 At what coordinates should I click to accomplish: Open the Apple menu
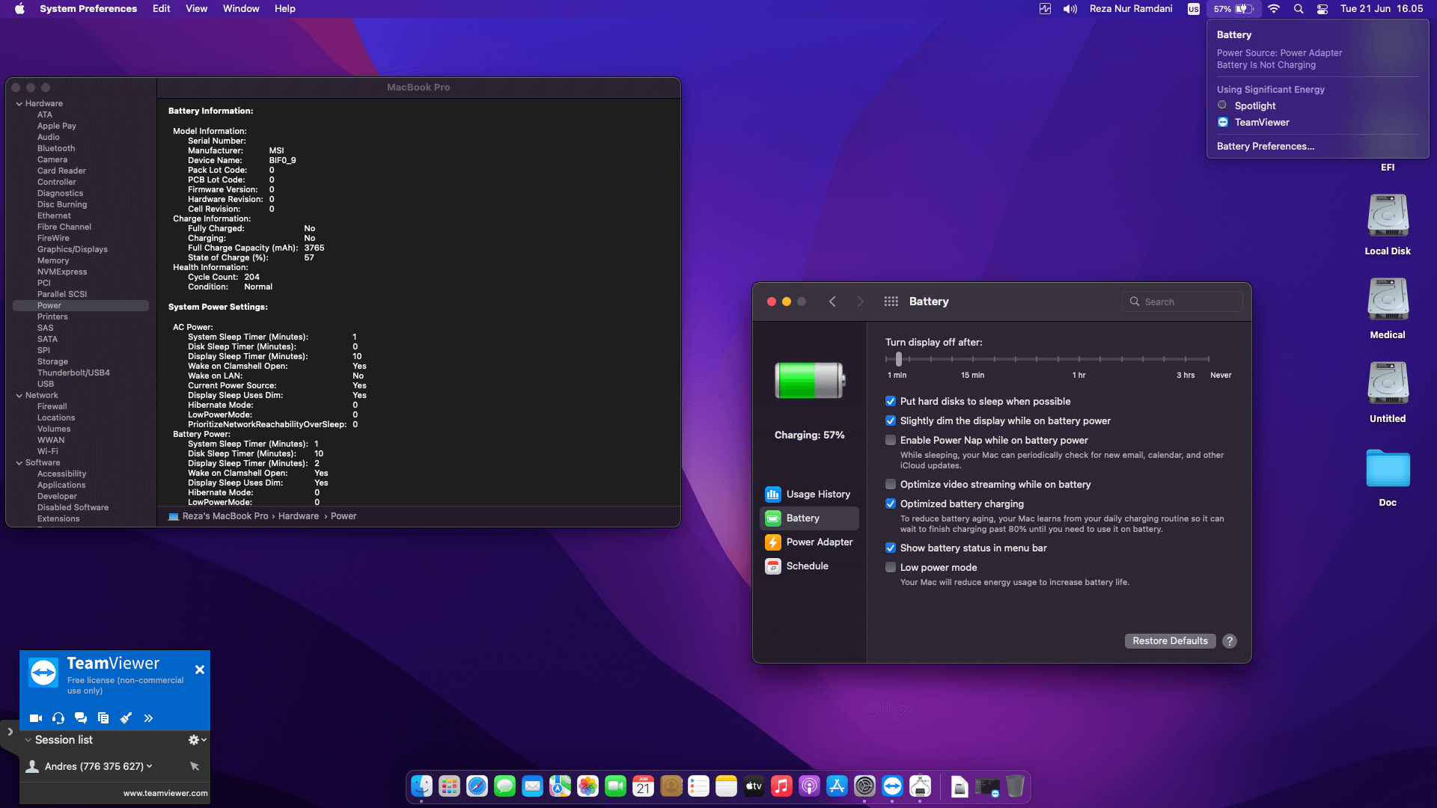click(x=19, y=9)
